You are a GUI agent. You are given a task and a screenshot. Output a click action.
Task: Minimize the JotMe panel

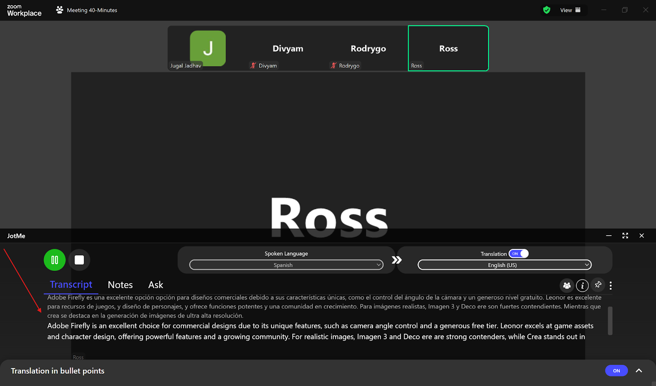(609, 236)
